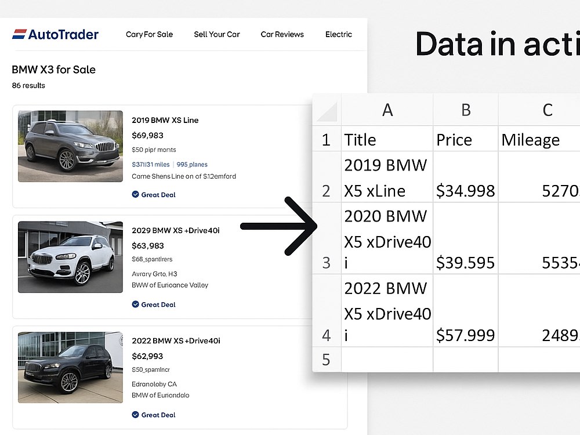
Task: Click the BMW of Euriondalo text
Action: point(161,396)
